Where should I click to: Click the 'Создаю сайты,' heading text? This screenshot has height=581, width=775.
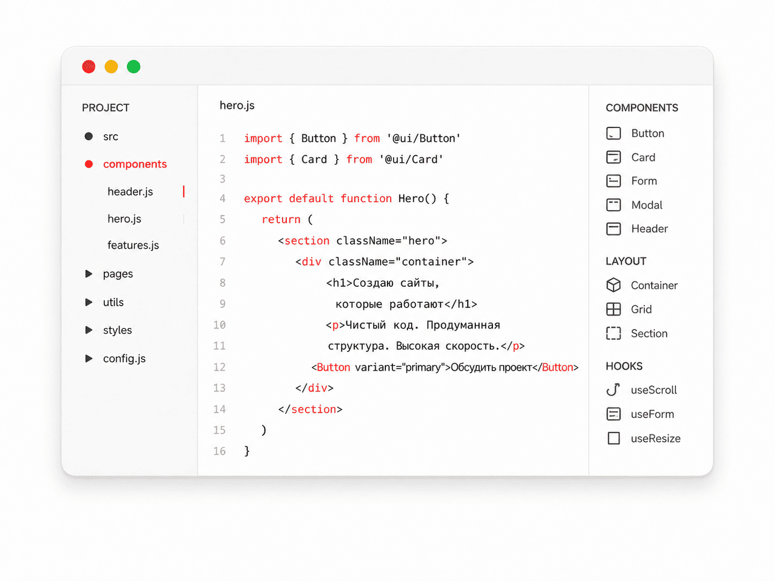[x=397, y=283]
